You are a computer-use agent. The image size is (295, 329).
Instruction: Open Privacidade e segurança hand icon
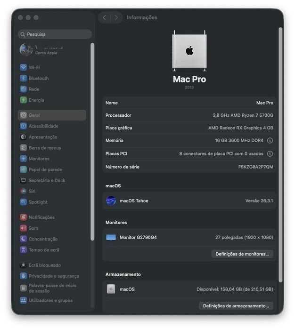tap(23, 276)
